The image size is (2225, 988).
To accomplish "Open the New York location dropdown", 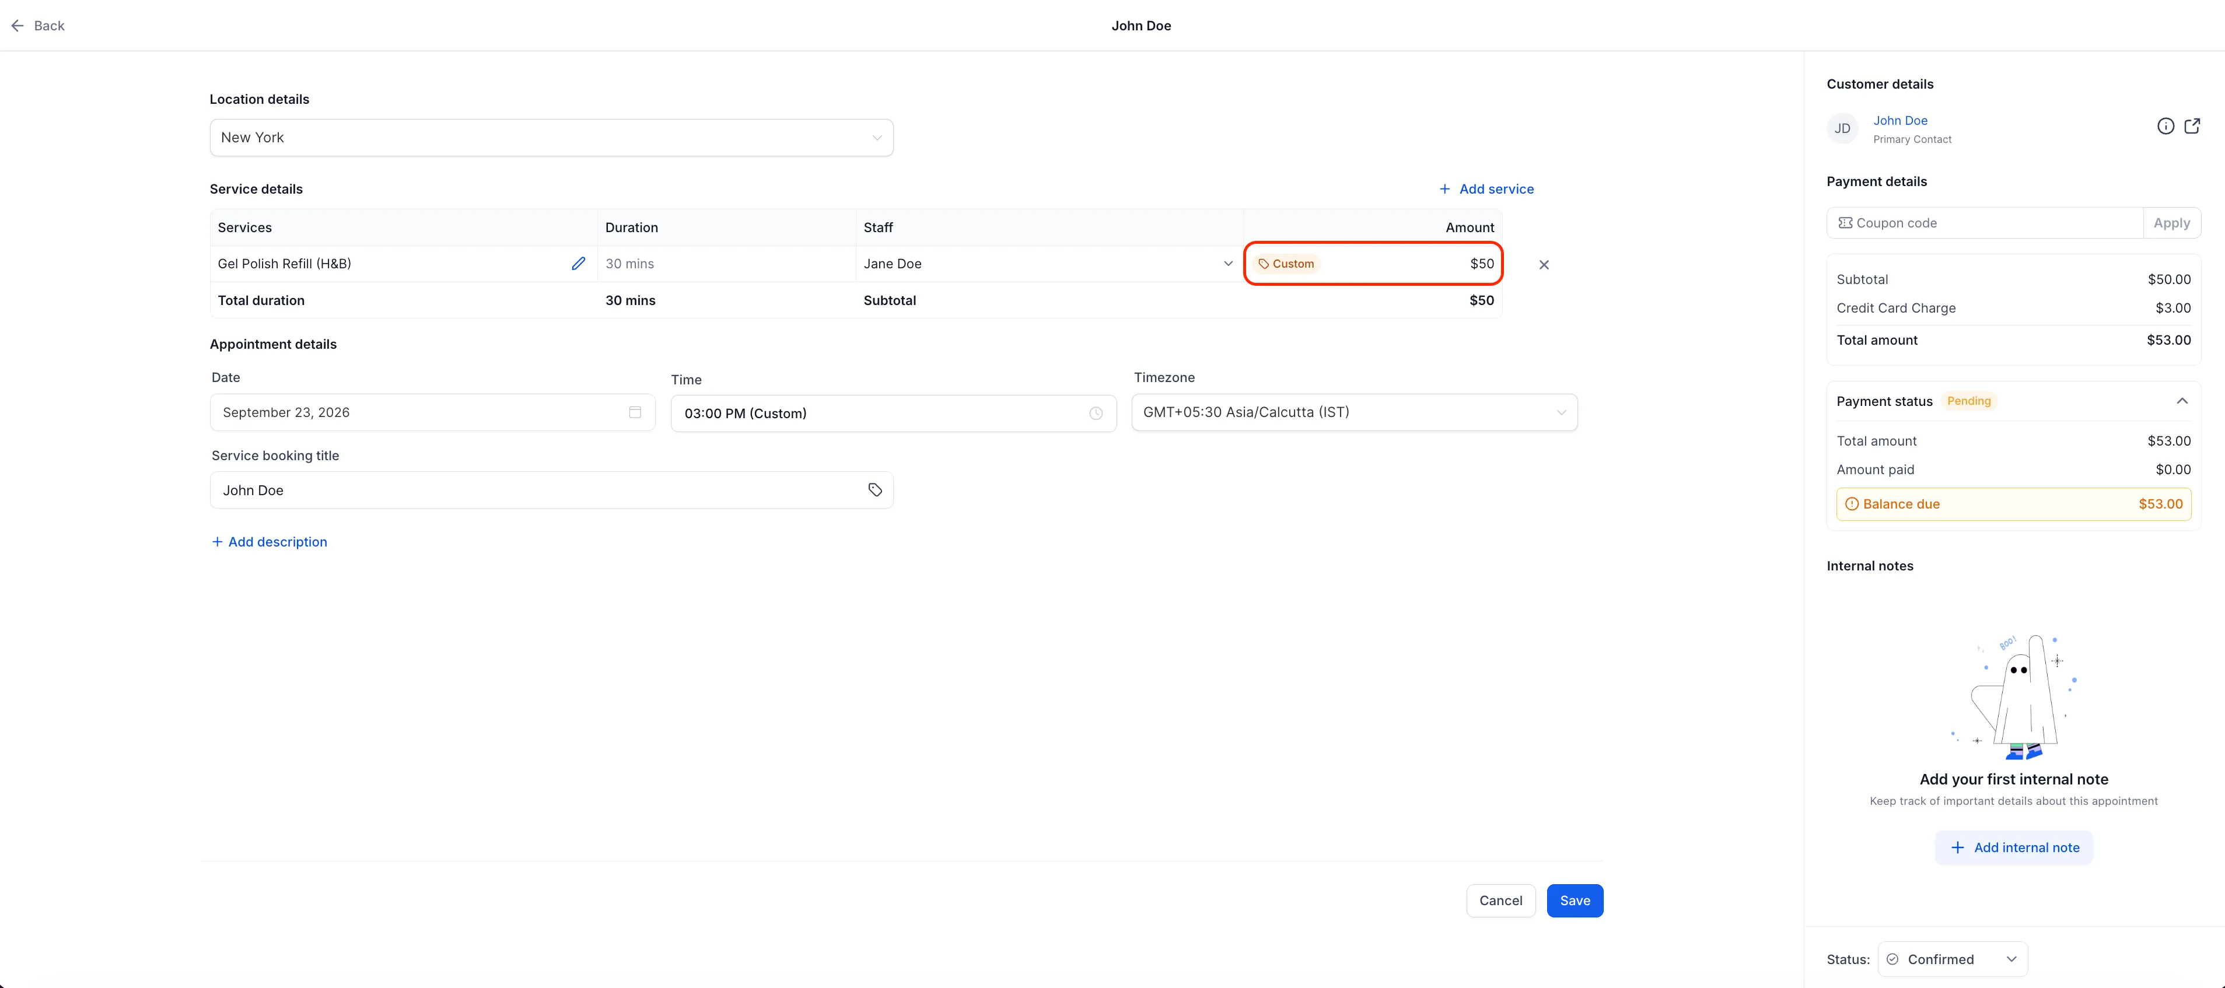I will point(551,137).
